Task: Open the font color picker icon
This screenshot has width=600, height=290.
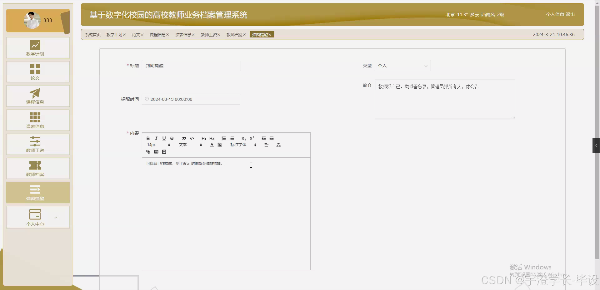Action: (212, 145)
